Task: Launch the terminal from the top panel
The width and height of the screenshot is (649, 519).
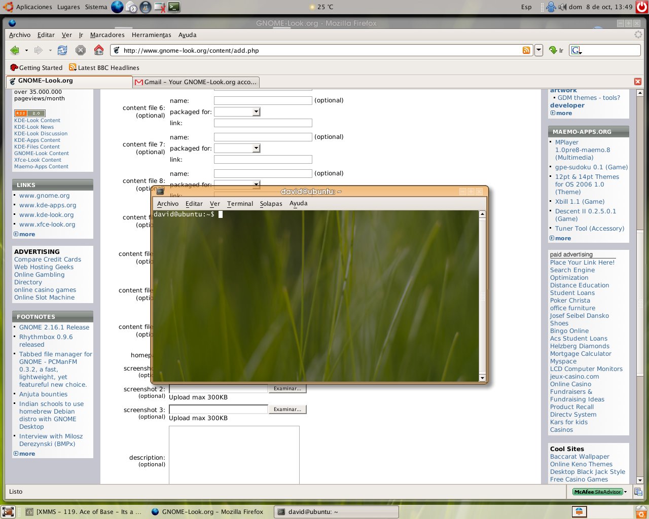Action: (174, 7)
